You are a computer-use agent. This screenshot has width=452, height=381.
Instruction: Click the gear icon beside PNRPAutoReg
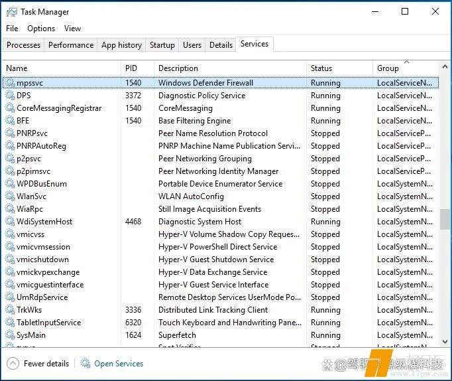[10, 146]
